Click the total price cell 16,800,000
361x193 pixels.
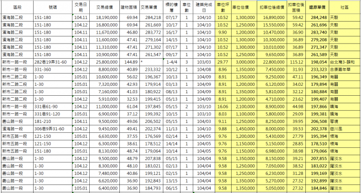104,25
